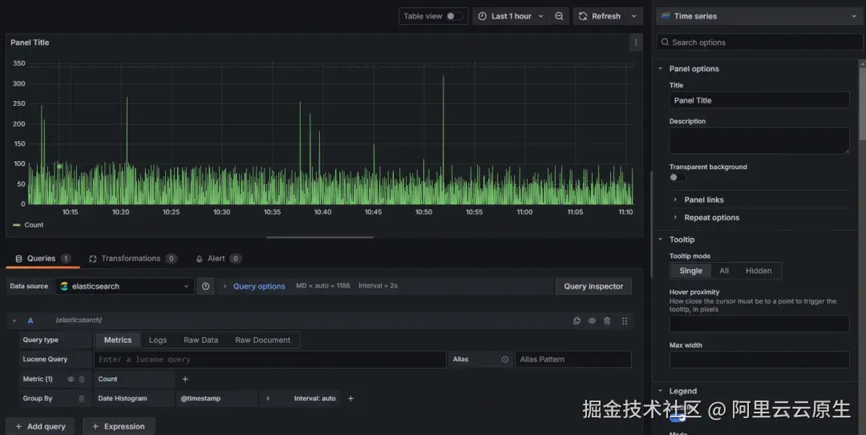Click the Hover proximity input
The width and height of the screenshot is (866, 435).
pos(759,324)
